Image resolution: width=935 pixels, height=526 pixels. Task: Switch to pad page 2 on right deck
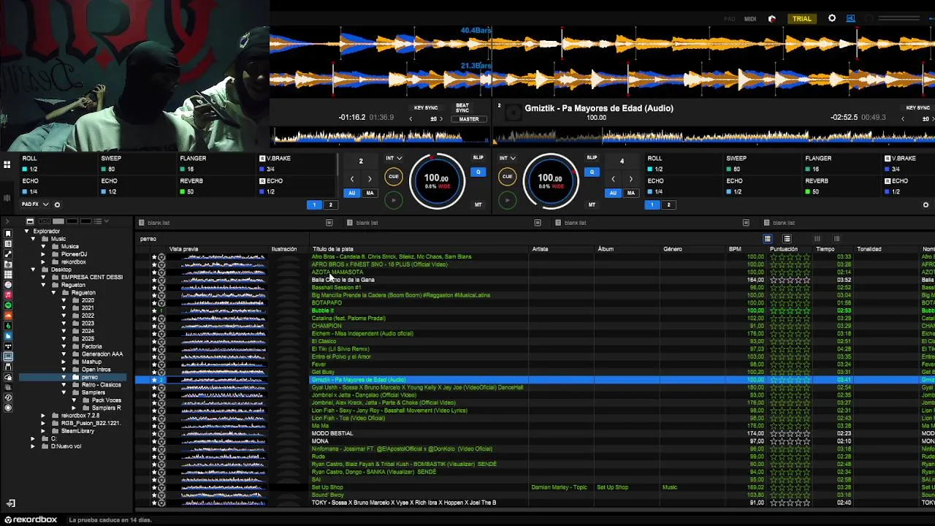668,205
